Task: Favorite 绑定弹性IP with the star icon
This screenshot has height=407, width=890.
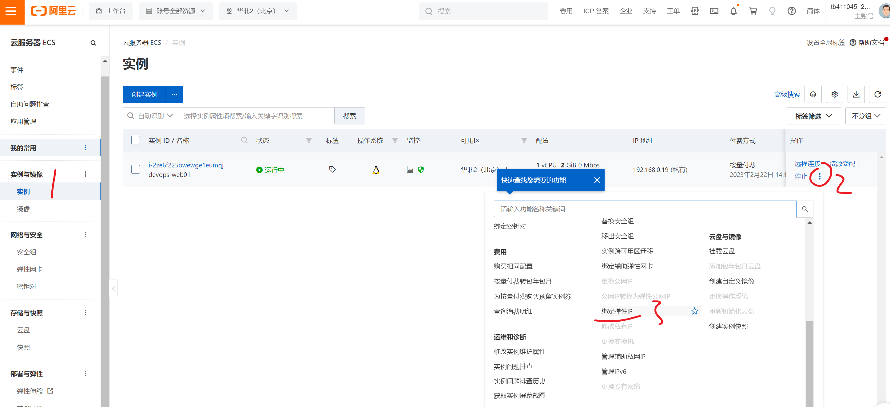Action: (694, 311)
